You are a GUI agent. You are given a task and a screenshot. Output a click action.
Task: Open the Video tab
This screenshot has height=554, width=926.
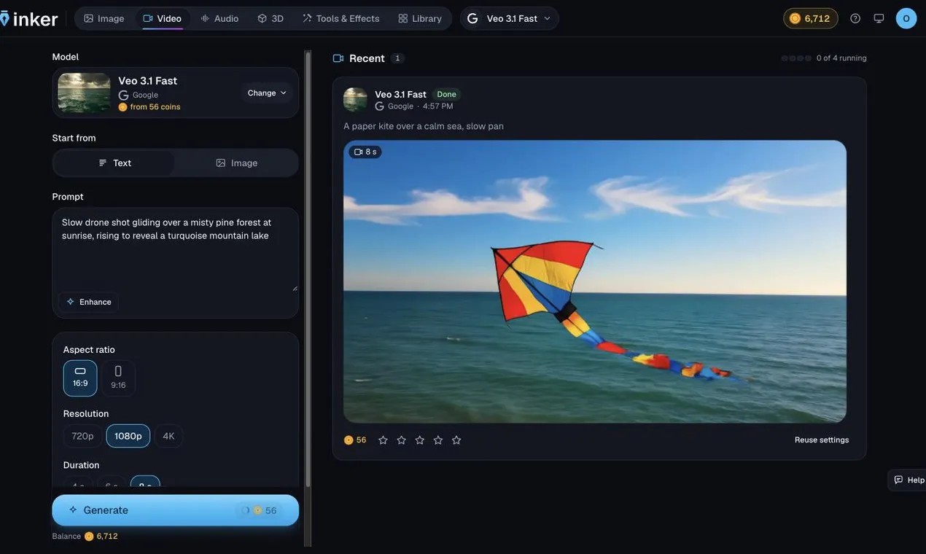163,18
